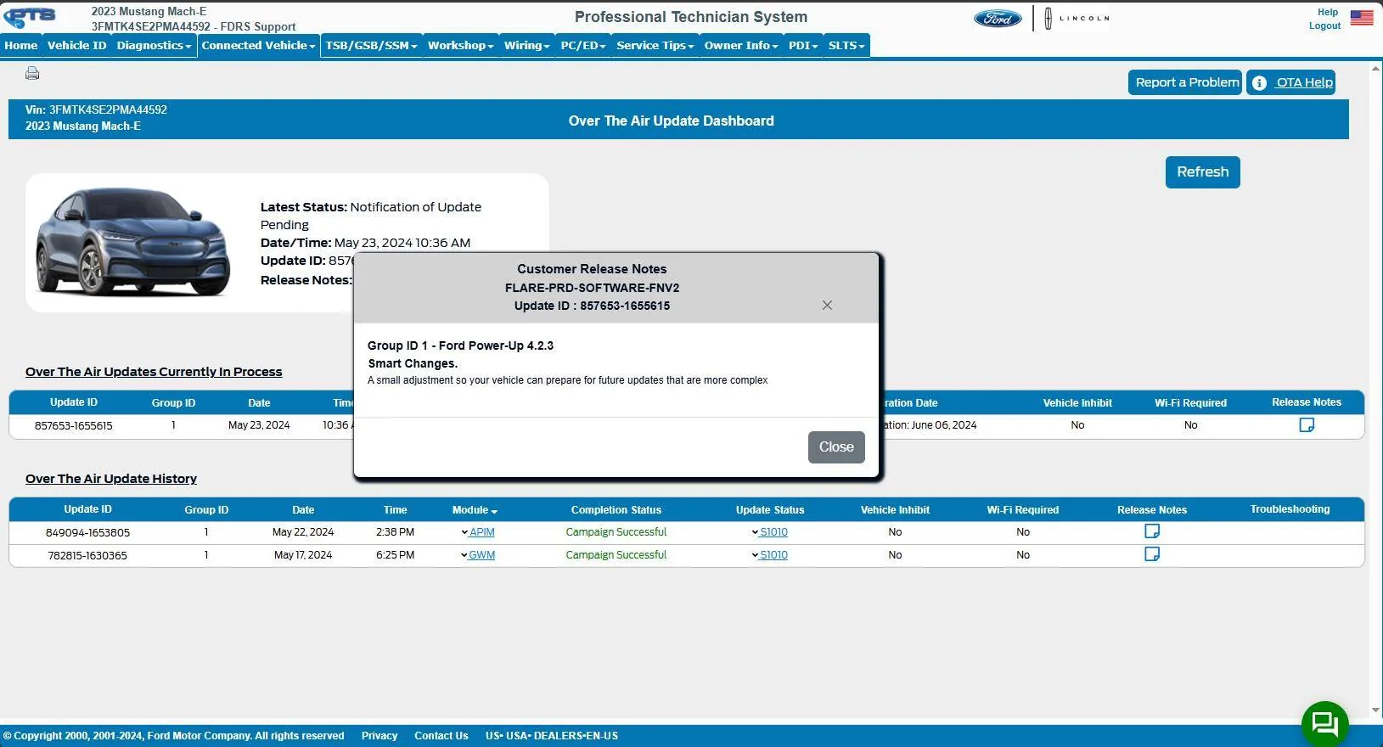Click the scrollbar up arrow
Viewport: 1383px width, 747px height.
[x=1375, y=69]
